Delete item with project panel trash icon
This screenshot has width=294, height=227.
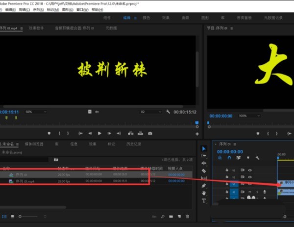187,216
